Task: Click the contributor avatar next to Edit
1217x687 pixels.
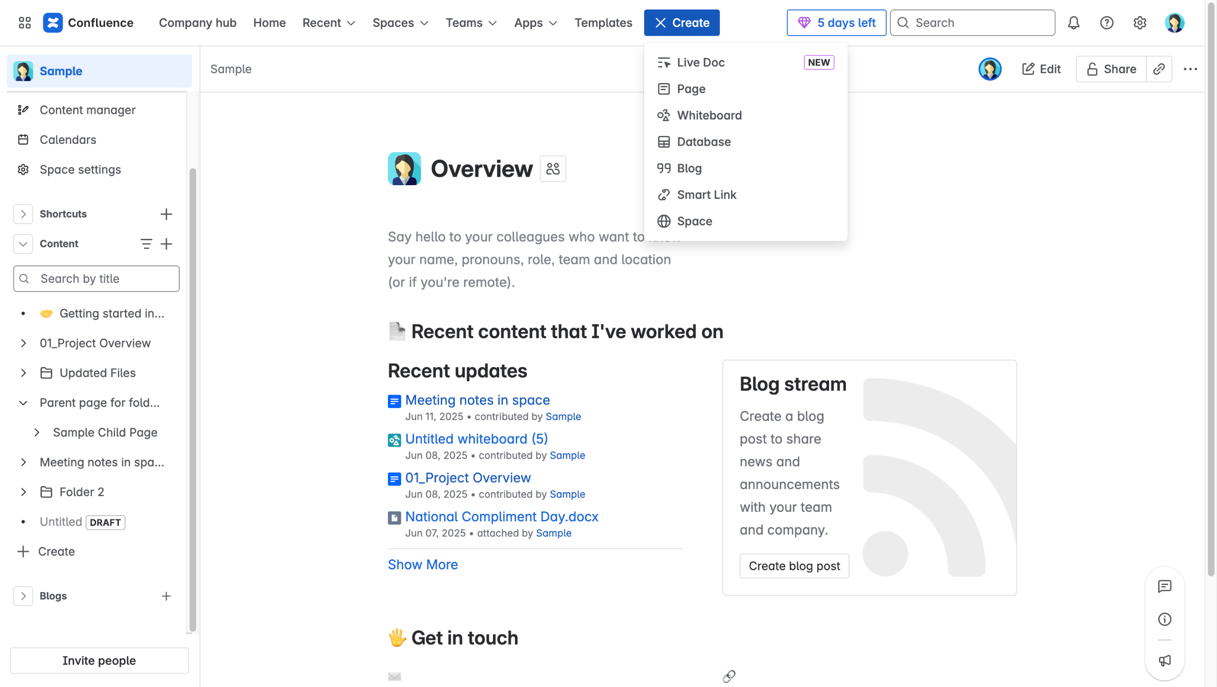Action: pyautogui.click(x=990, y=69)
